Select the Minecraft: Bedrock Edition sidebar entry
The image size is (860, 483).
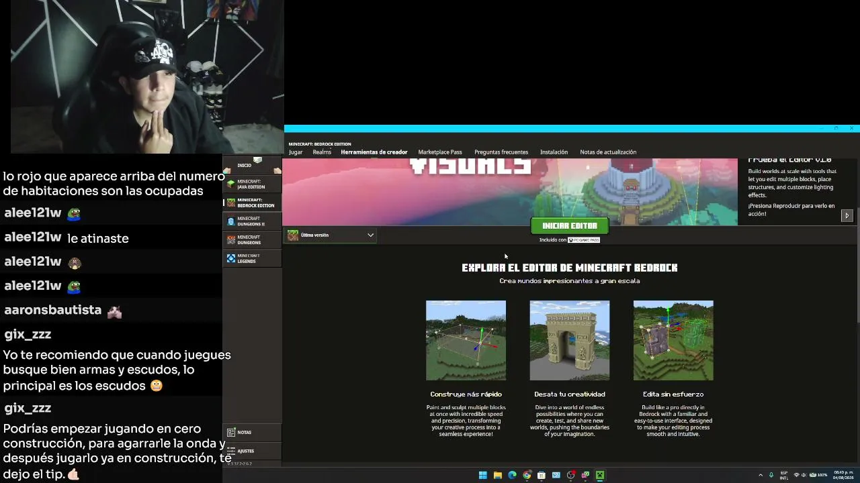coord(252,203)
